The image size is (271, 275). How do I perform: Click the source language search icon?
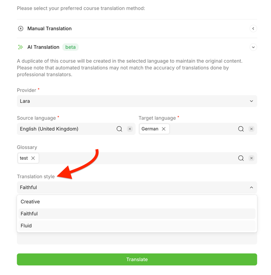tap(119, 129)
